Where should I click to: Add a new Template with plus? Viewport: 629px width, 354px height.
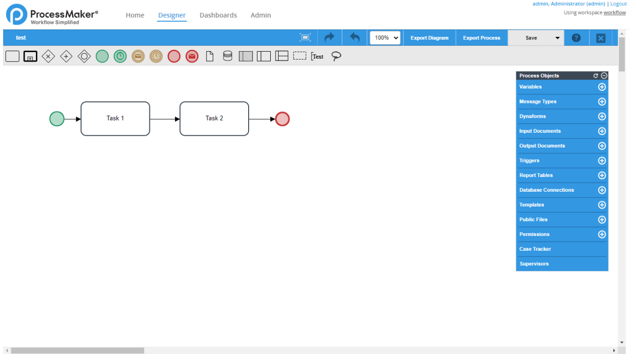(602, 205)
